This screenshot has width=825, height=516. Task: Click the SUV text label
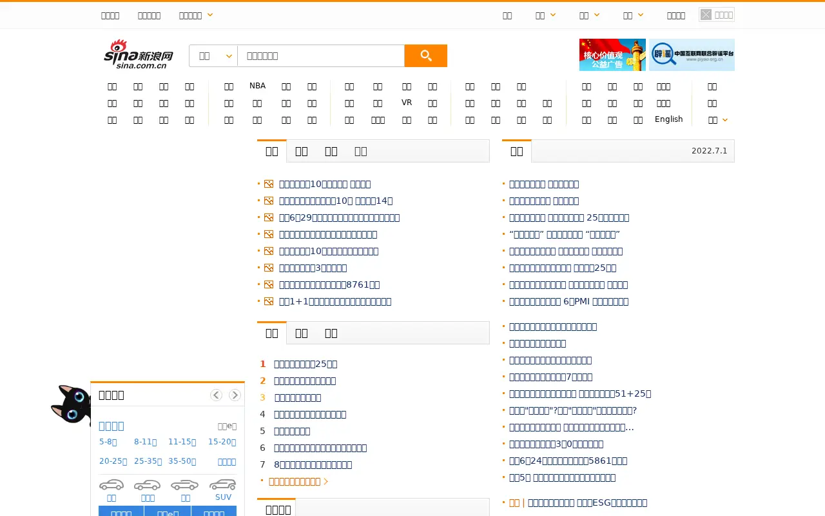223,497
